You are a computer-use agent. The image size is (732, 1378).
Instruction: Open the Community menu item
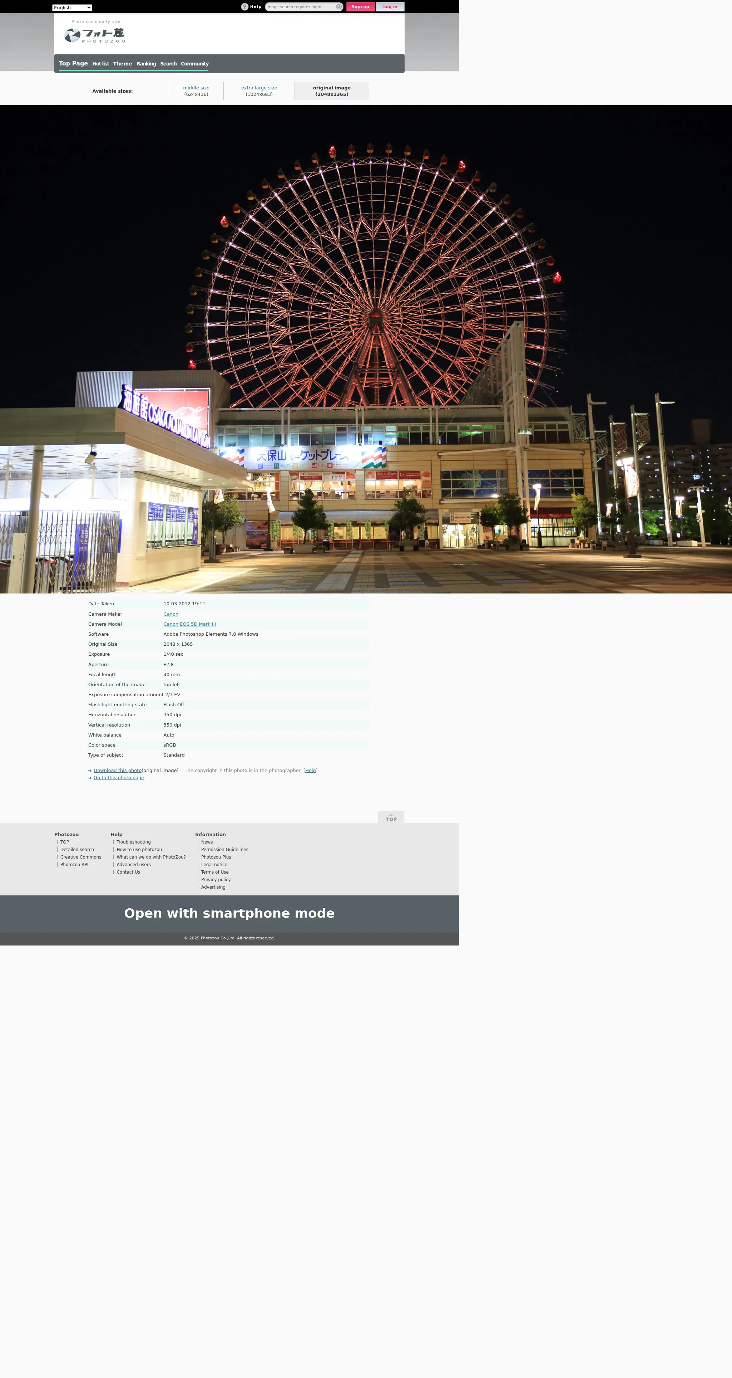[194, 64]
